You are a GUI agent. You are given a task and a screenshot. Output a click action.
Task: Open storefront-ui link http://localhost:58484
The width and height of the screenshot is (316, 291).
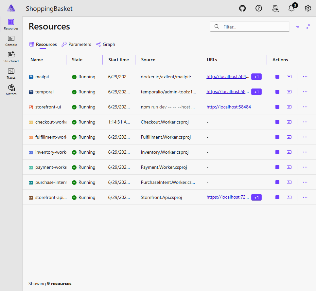229,107
